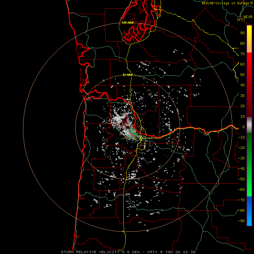Click the 50 value on the velocity scale
Image resolution: width=254 pixels, height=254 pixels.
point(242,75)
